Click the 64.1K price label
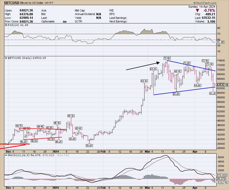This screenshot has width=229, height=190. [144, 81]
